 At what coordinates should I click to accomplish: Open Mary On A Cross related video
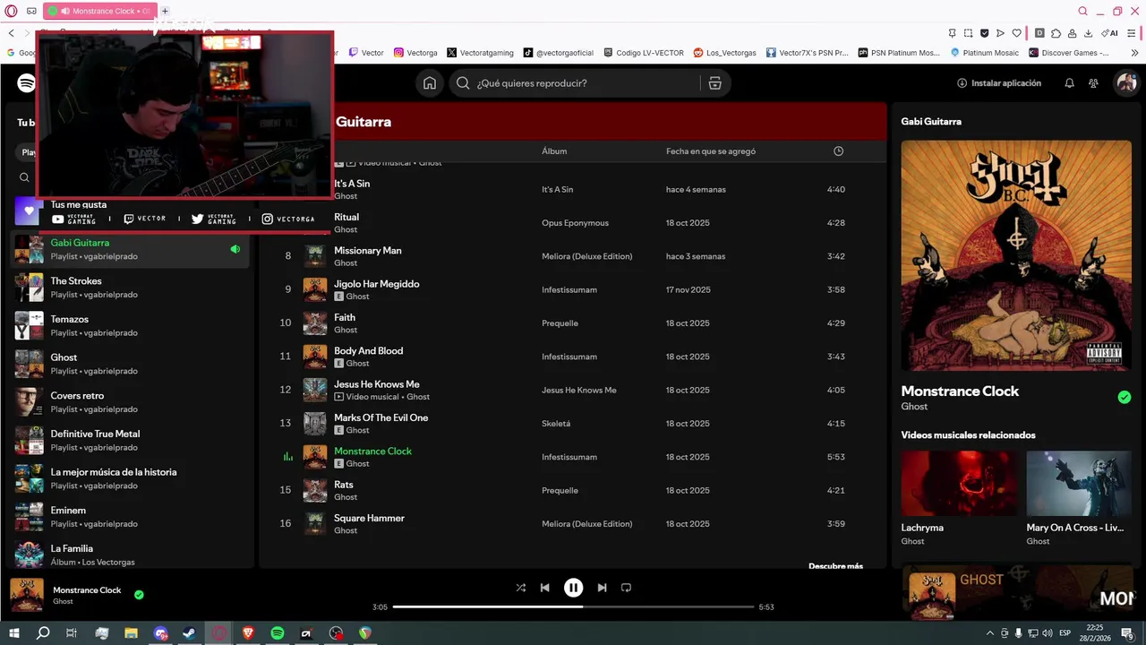point(1079,483)
